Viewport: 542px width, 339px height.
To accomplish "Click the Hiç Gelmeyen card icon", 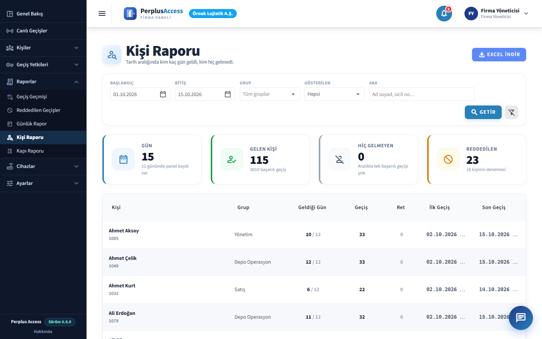I will coord(340,159).
